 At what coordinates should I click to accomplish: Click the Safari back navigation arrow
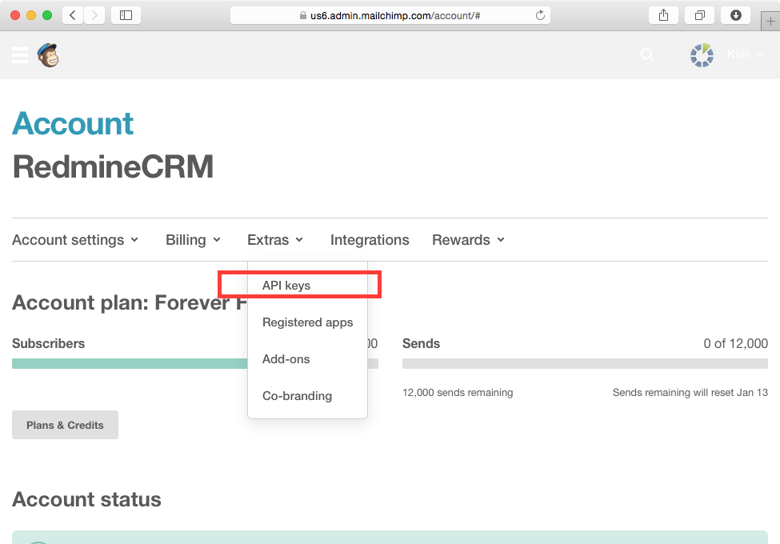[74, 14]
